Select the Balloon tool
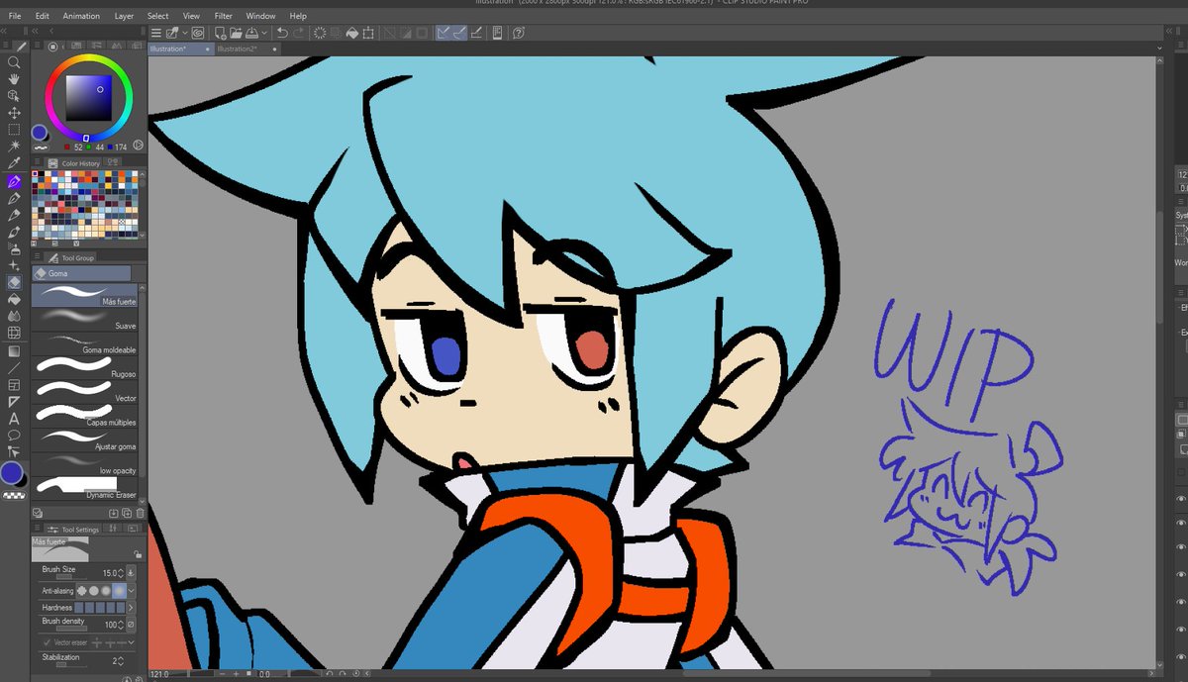 14,436
